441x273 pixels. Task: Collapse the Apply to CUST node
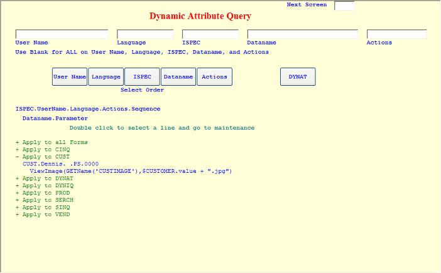[x=18, y=157]
